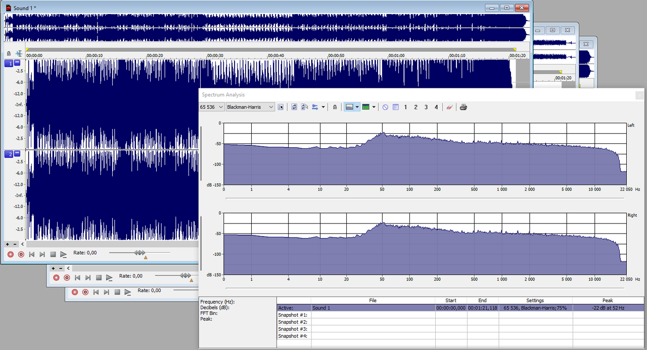This screenshot has height=350, width=647.
Task: Select snapshot slot 1 in the toolbar
Action: (x=405, y=107)
